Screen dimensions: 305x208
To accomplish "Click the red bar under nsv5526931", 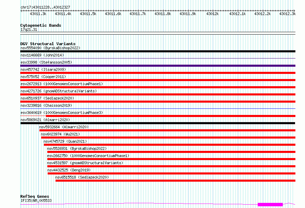I will tap(171, 152).
